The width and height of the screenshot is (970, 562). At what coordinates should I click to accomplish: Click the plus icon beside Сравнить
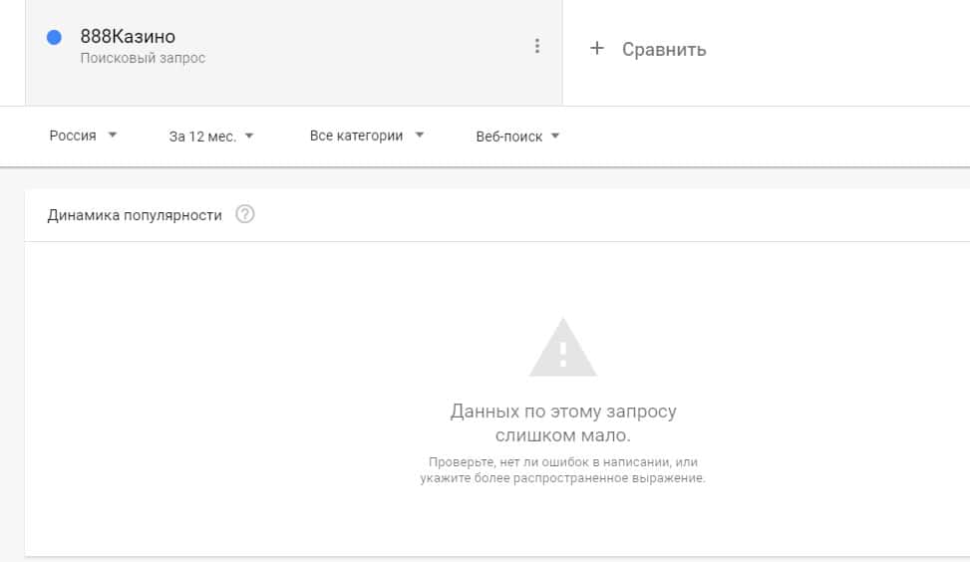click(597, 48)
